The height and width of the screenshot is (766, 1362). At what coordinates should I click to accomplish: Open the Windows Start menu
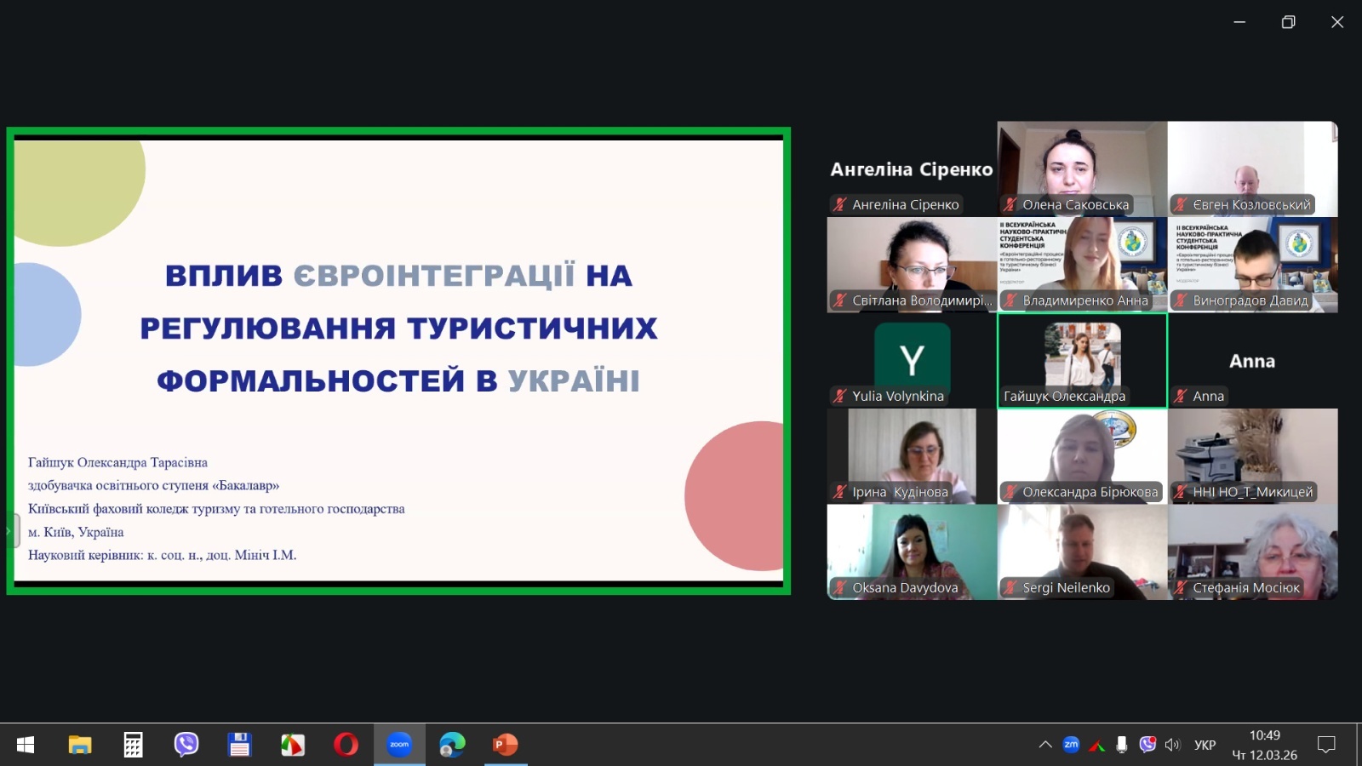pyautogui.click(x=26, y=745)
